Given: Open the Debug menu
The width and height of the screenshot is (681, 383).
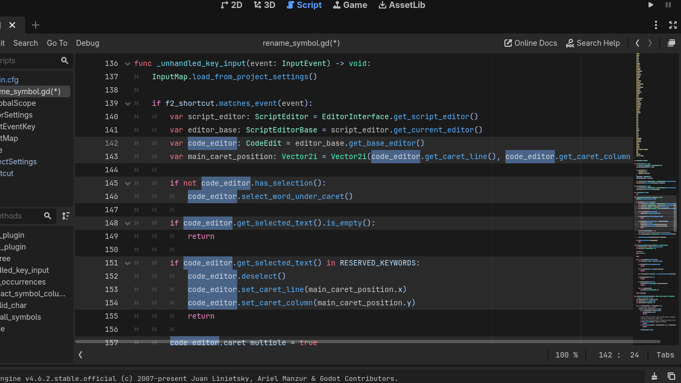Looking at the screenshot, I should point(88,43).
